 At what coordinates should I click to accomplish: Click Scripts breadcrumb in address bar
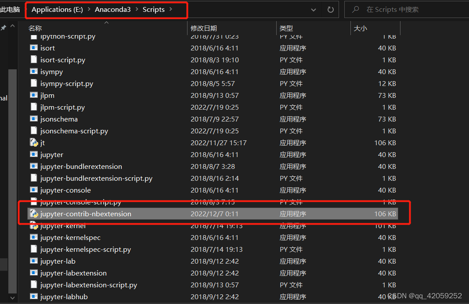[153, 10]
